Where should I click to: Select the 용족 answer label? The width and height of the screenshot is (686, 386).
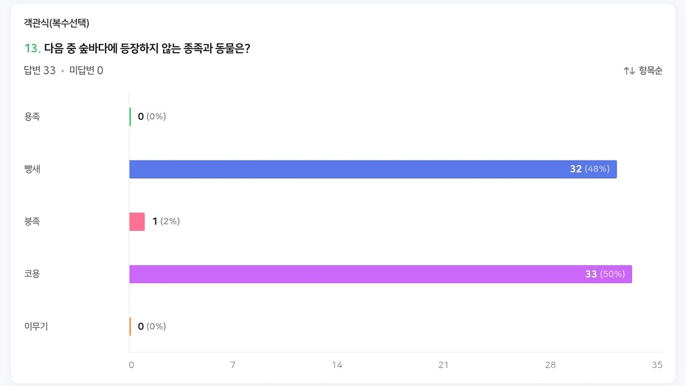click(32, 116)
